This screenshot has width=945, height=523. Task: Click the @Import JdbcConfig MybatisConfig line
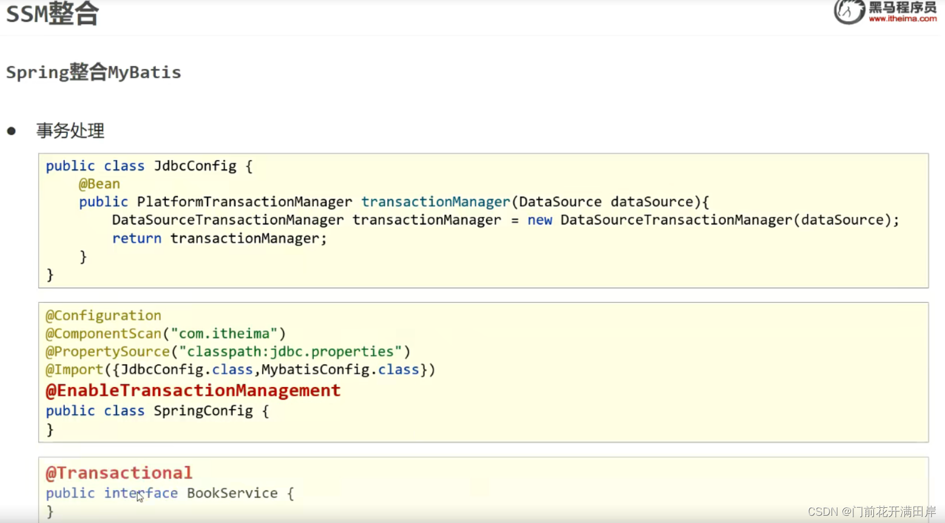pos(240,370)
